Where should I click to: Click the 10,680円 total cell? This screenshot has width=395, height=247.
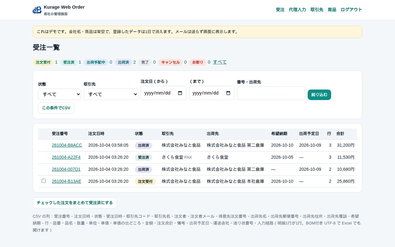tap(346, 169)
